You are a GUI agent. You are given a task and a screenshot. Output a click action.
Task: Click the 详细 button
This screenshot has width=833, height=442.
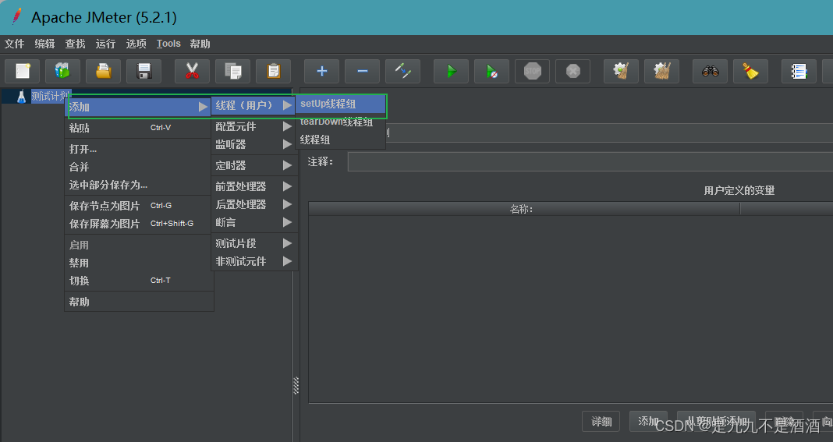pyautogui.click(x=601, y=421)
